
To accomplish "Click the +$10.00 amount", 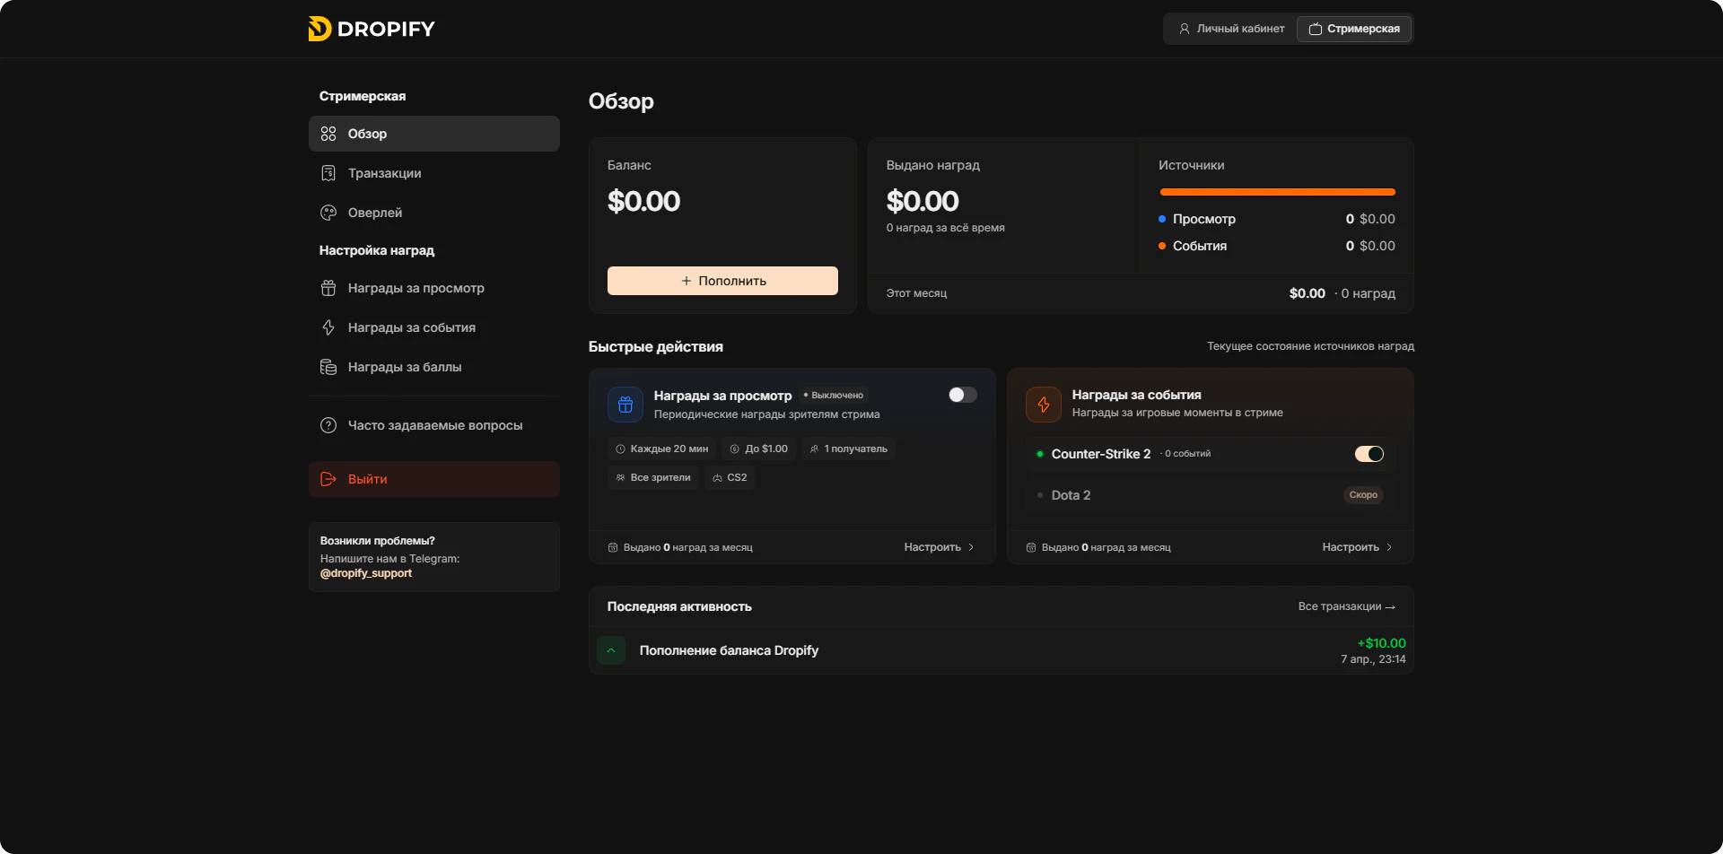I will [x=1381, y=643].
